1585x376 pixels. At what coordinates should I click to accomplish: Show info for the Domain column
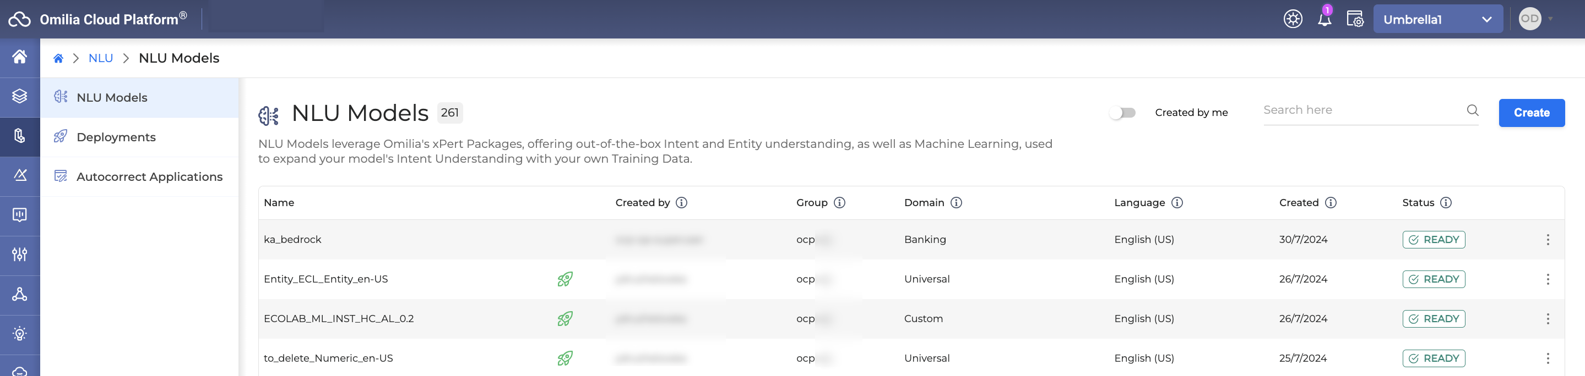[956, 203]
